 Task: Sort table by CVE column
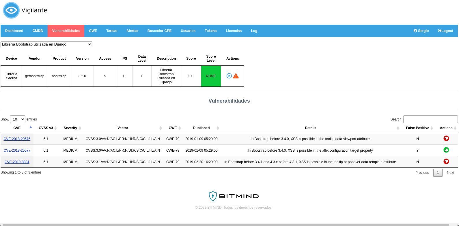17,128
